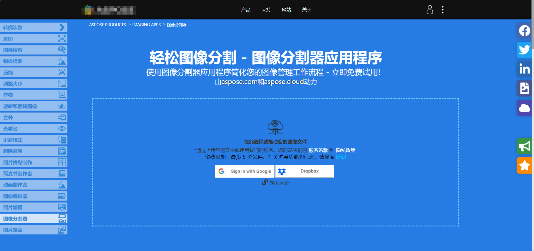Viewport: 534px width, 251px height.
Task: Share page on Twitter
Action: [524, 50]
